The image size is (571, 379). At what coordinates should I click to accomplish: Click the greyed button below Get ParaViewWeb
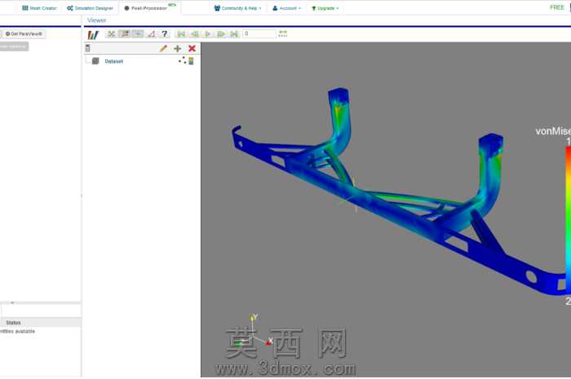[x=14, y=46]
